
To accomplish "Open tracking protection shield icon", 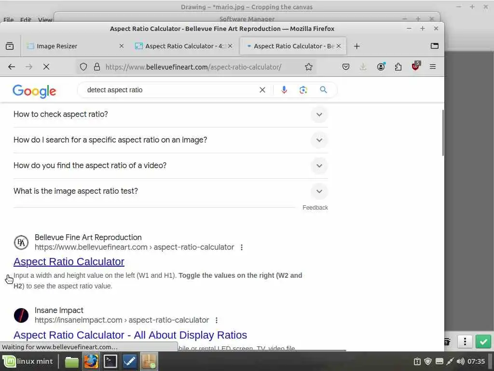I will point(83,67).
